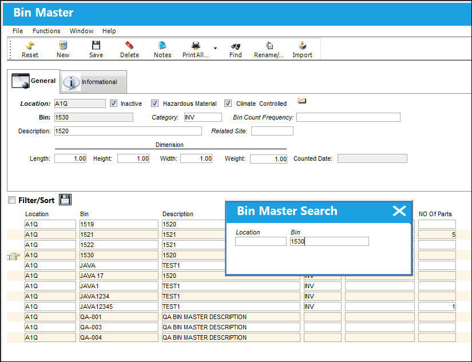Click the Rename toolbar icon
This screenshot has width=472, height=362.
click(269, 45)
